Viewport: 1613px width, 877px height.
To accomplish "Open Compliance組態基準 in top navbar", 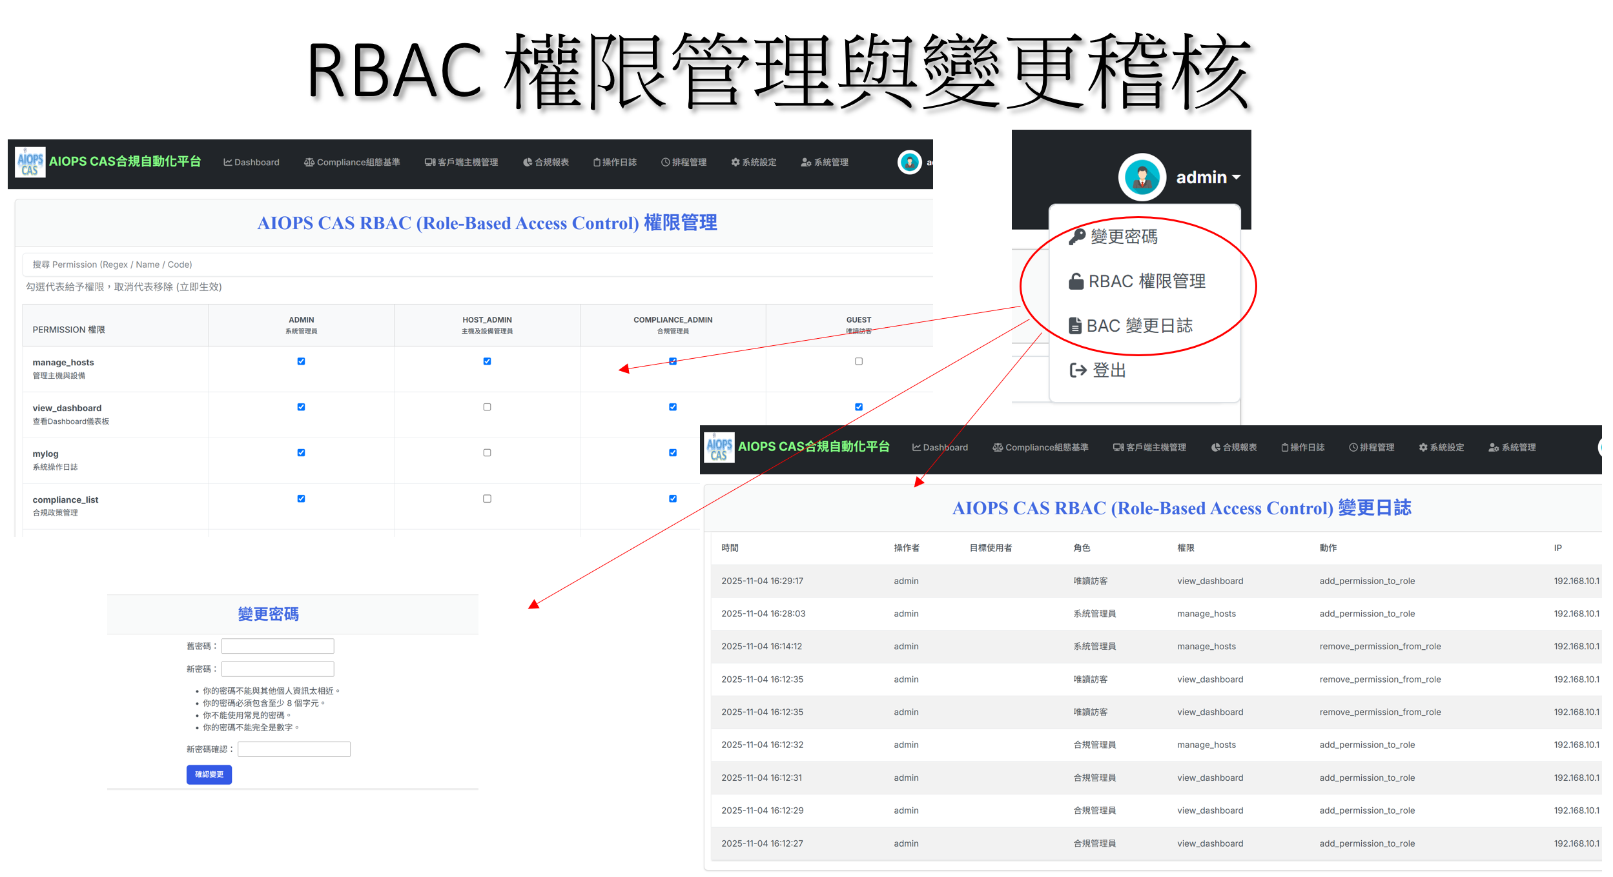I will click(352, 163).
